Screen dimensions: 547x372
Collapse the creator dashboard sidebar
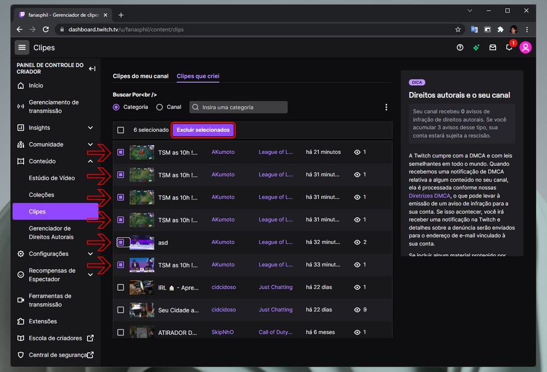point(92,68)
